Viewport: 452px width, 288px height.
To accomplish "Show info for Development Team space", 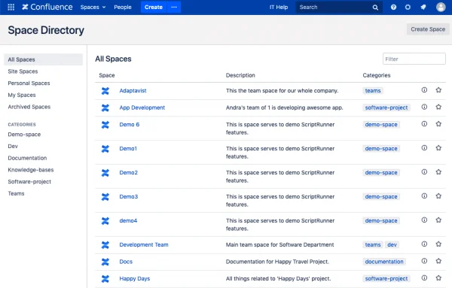I will click(424, 244).
